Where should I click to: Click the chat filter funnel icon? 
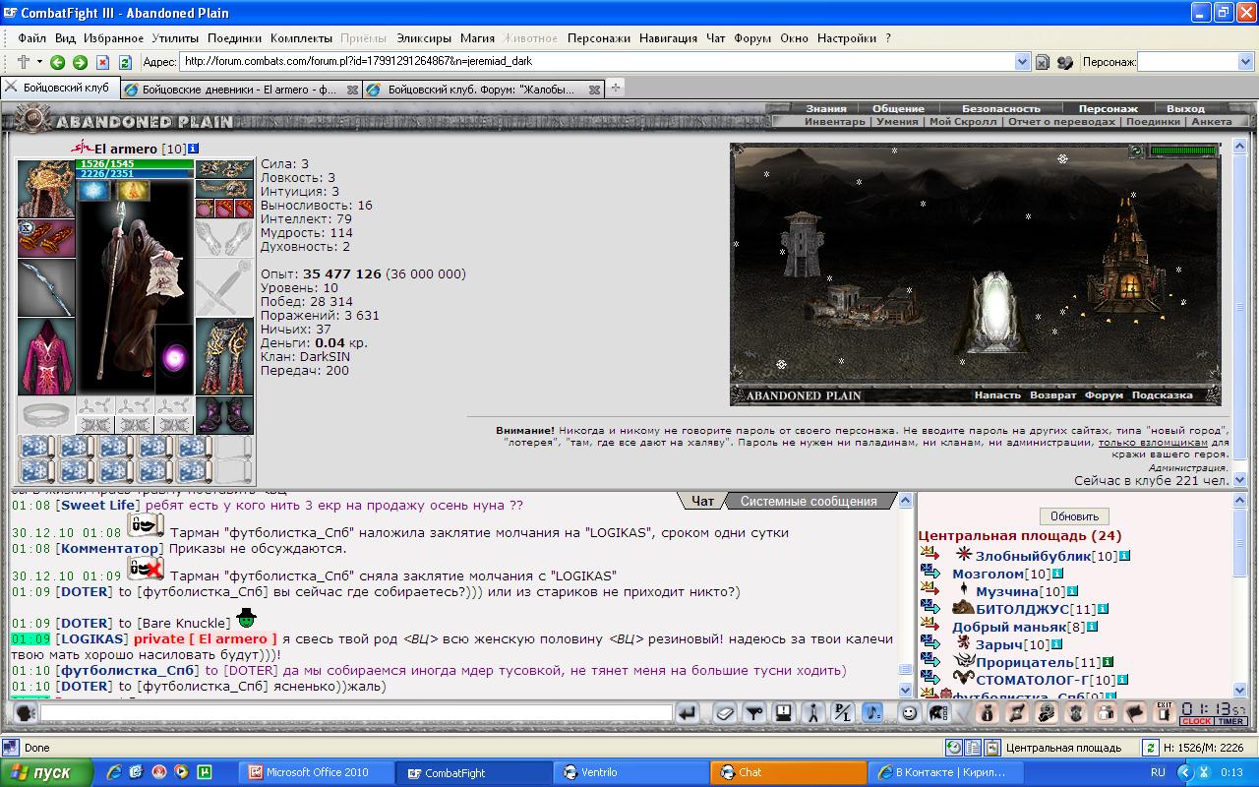(754, 713)
